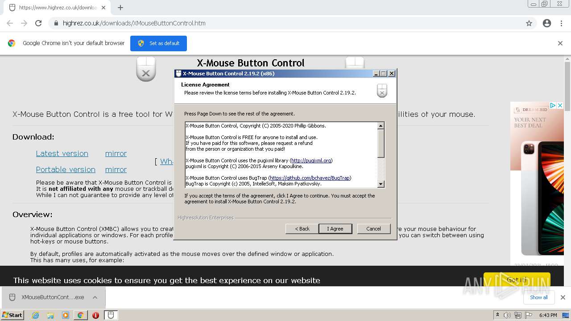Image resolution: width=571 pixels, height=321 pixels.
Task: Click the Portable version link
Action: 66,169
